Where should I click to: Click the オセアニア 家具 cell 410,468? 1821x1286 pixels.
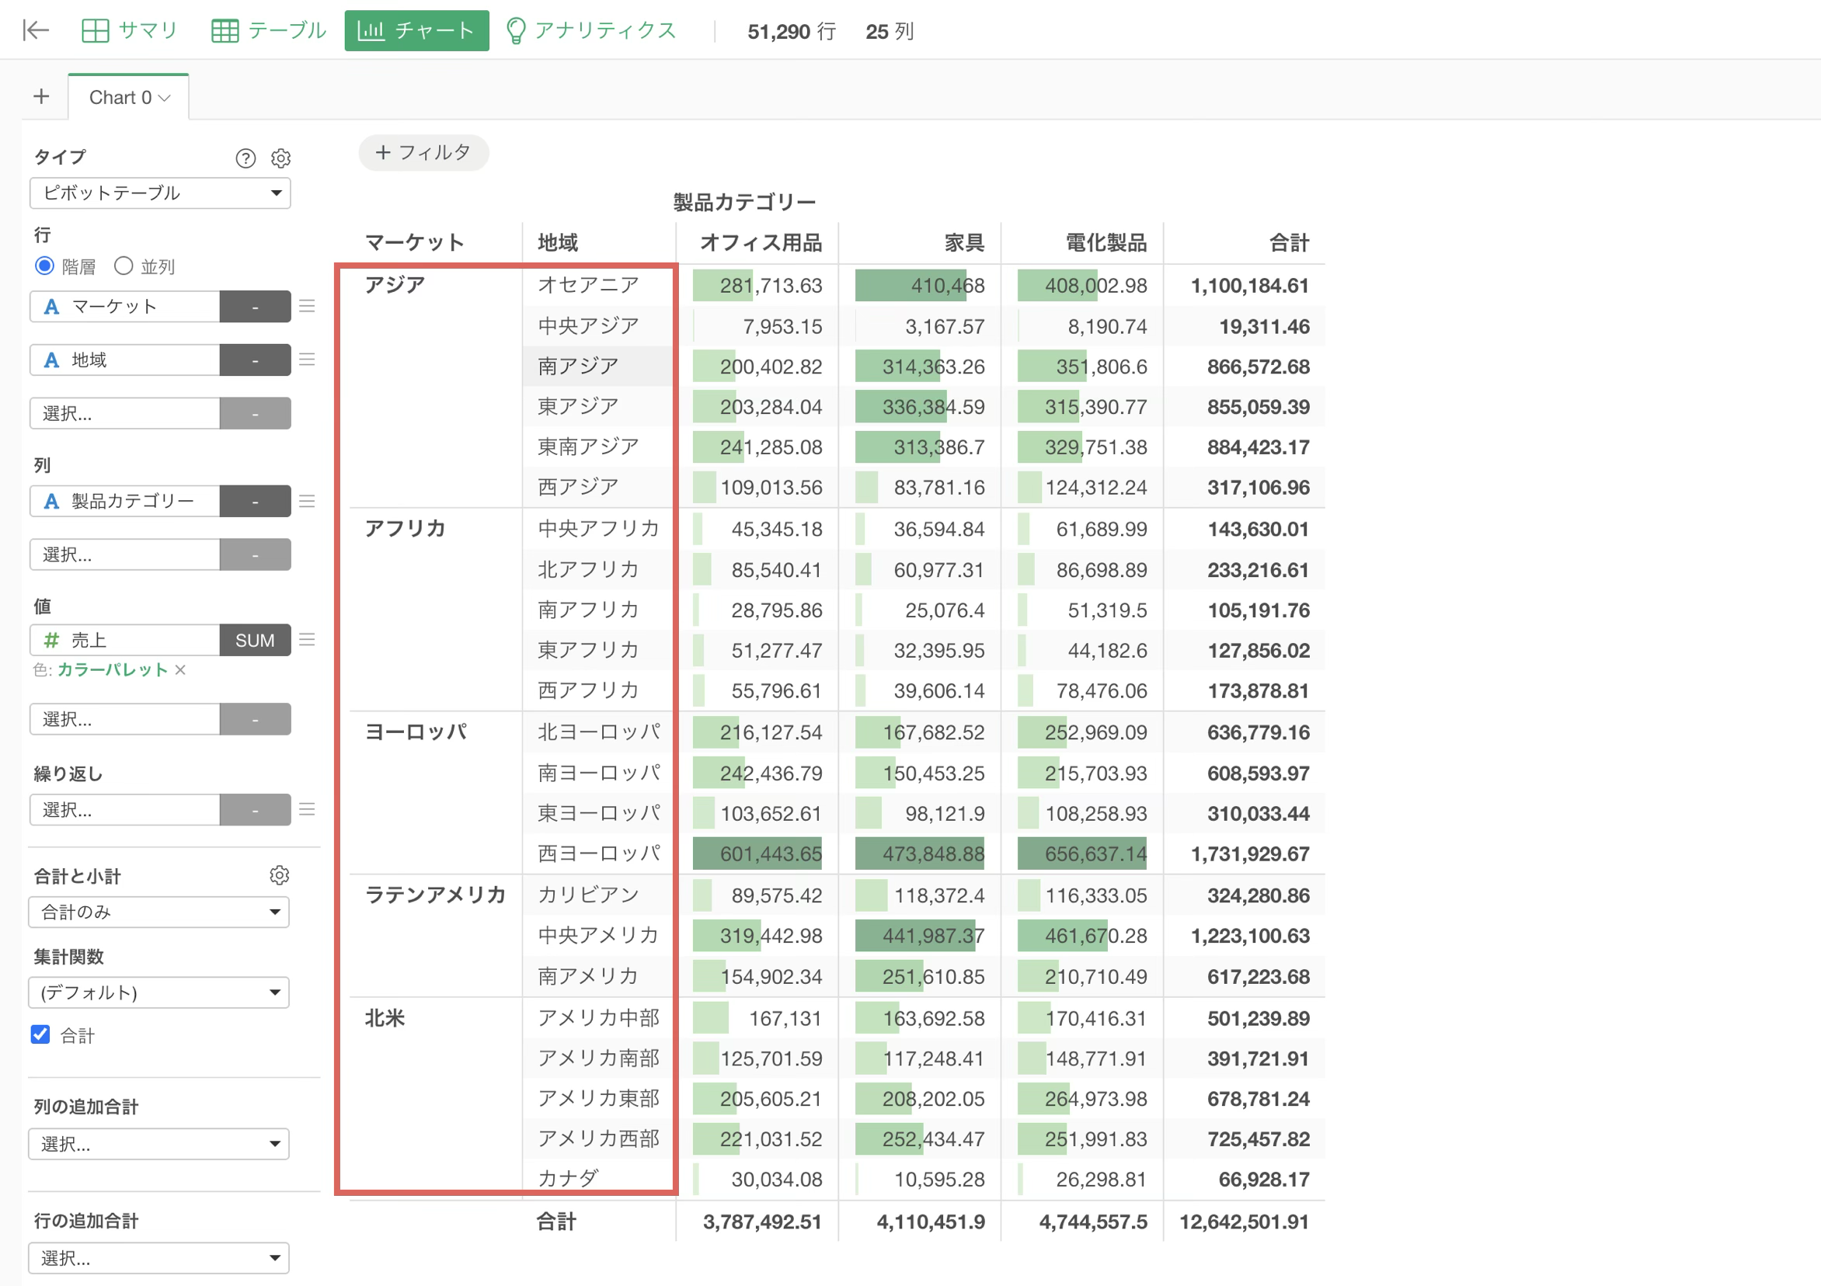pos(921,286)
